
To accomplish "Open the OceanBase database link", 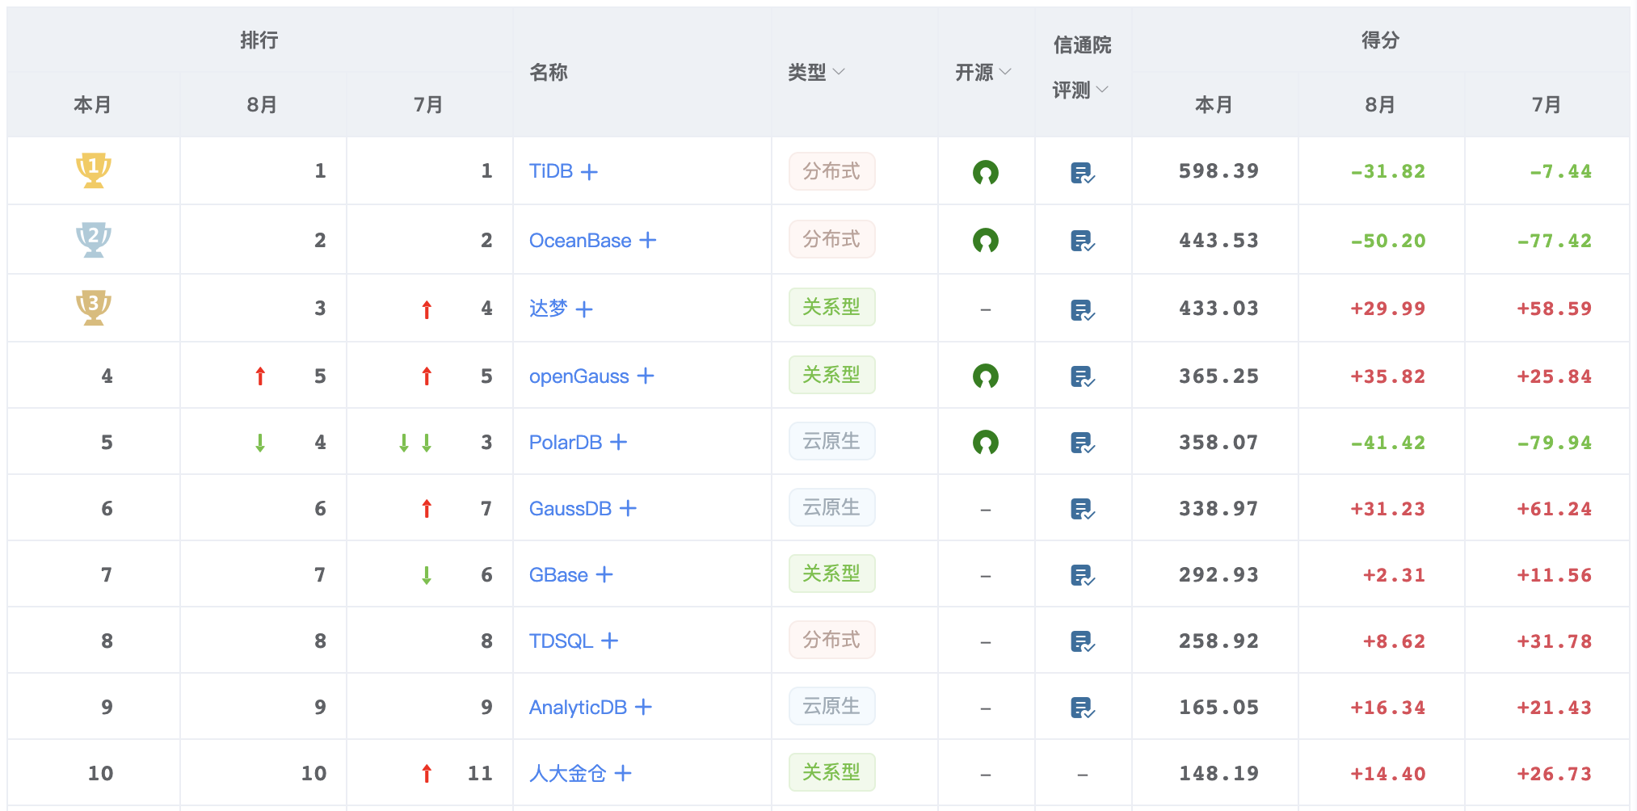I will 580,240.
